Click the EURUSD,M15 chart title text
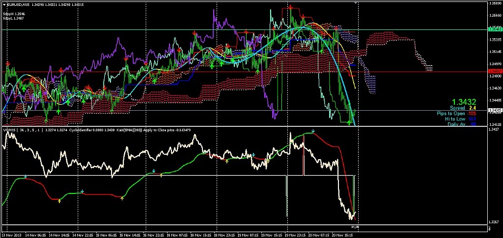Image resolution: width=503 pixels, height=238 pixels. point(18,4)
